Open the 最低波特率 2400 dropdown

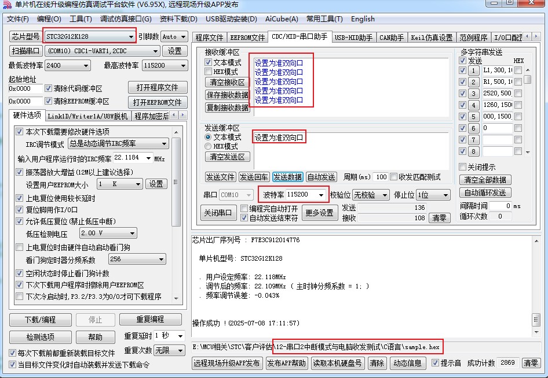pos(68,65)
